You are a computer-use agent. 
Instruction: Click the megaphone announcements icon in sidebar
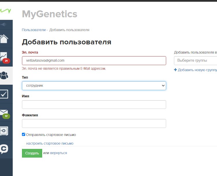click(3, 24)
